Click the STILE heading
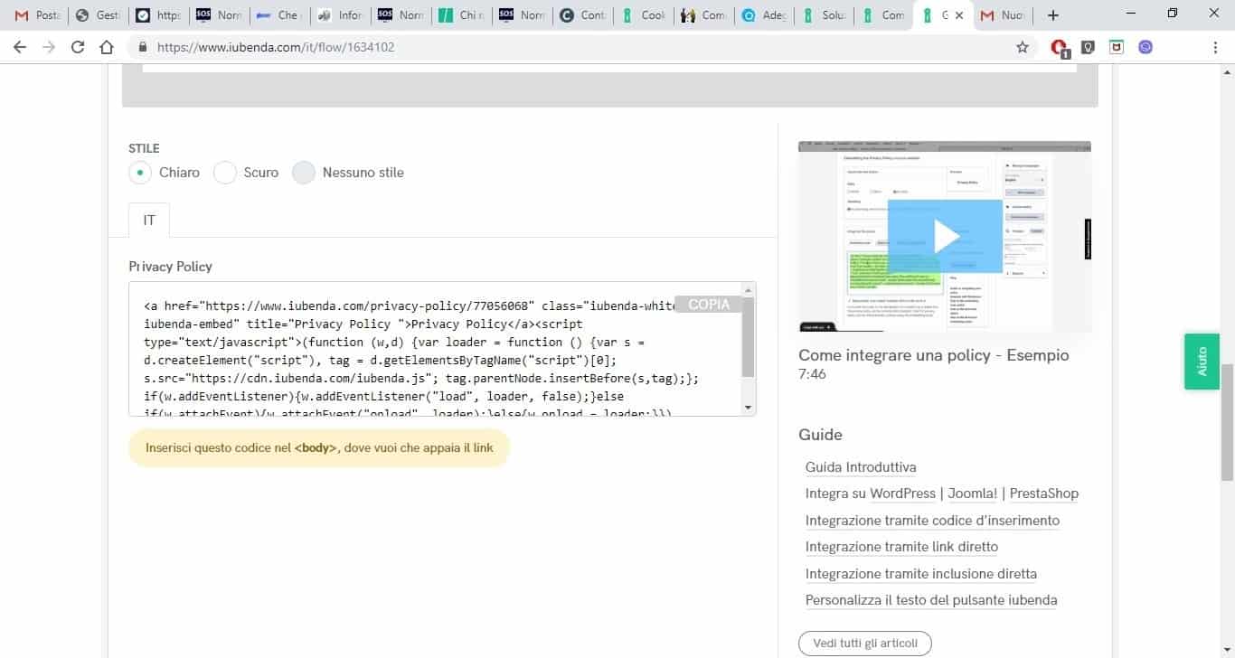The width and height of the screenshot is (1235, 658). 144,148
